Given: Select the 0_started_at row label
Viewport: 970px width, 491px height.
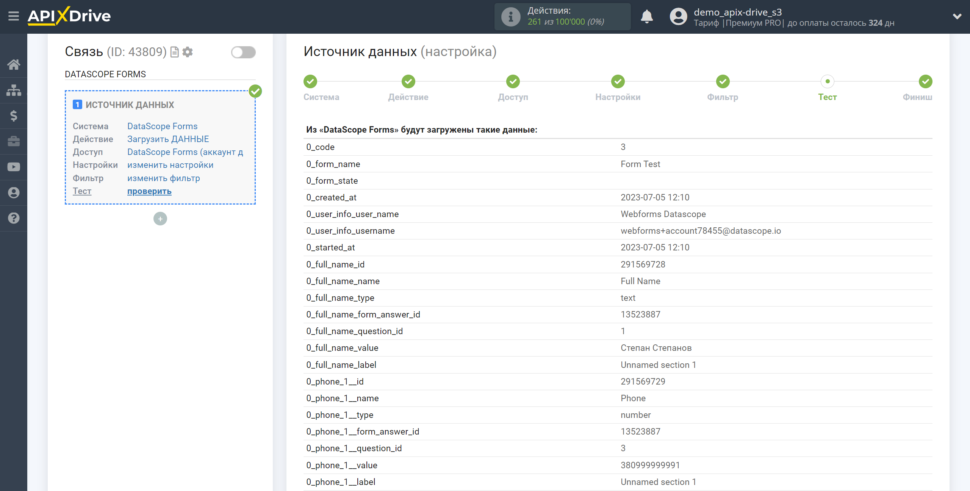Looking at the screenshot, I should pos(330,247).
